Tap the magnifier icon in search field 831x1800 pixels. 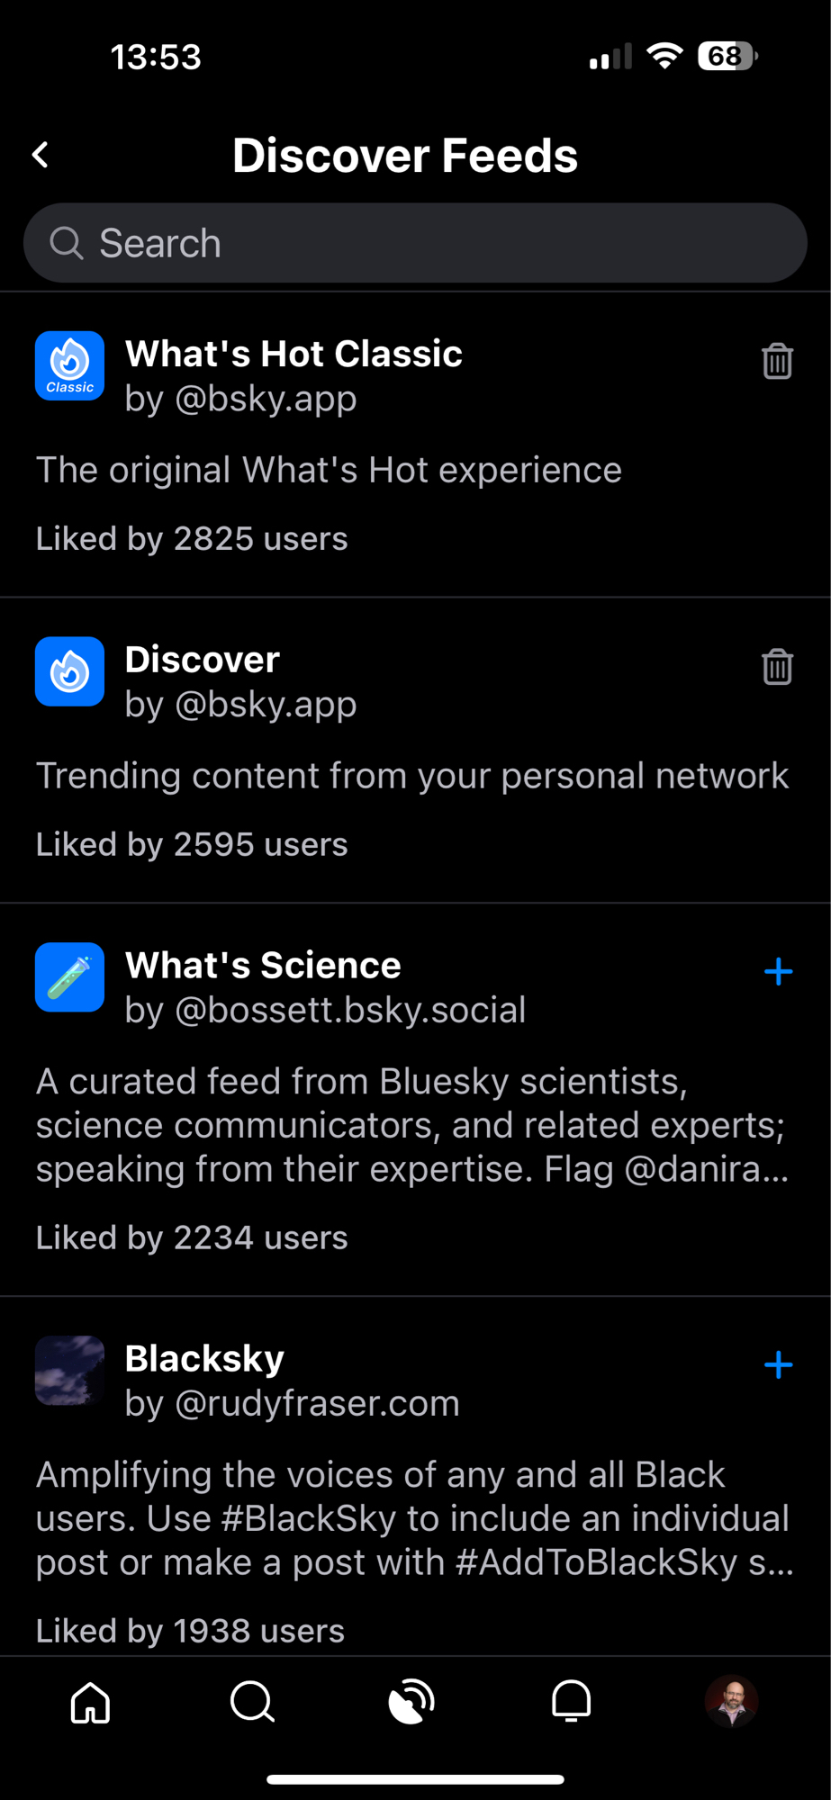tap(66, 243)
